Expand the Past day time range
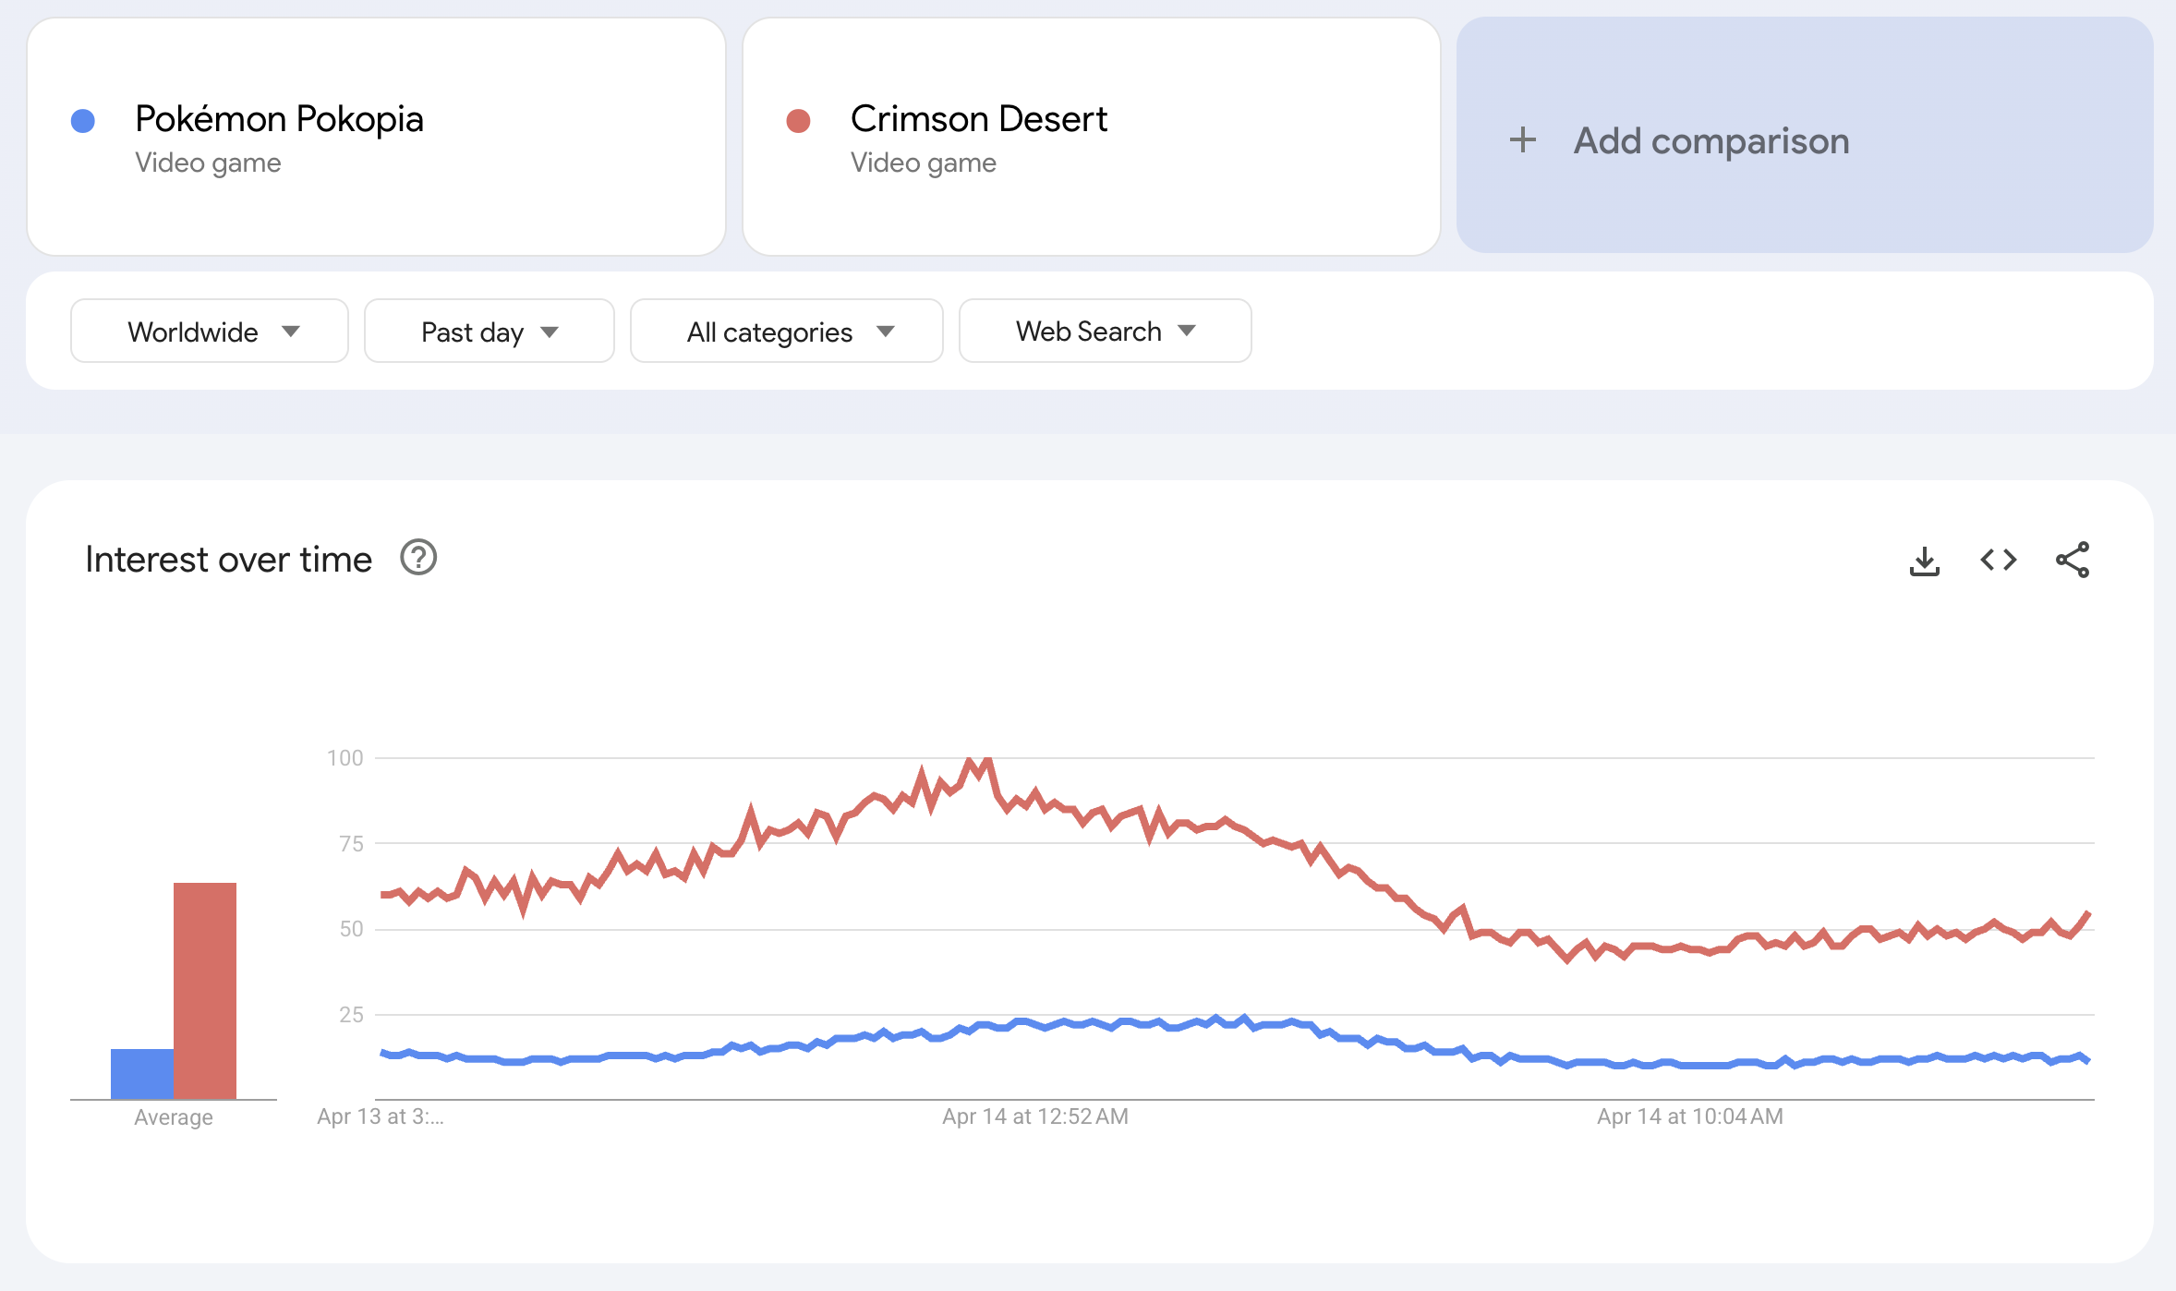Image resolution: width=2176 pixels, height=1291 pixels. click(x=489, y=332)
